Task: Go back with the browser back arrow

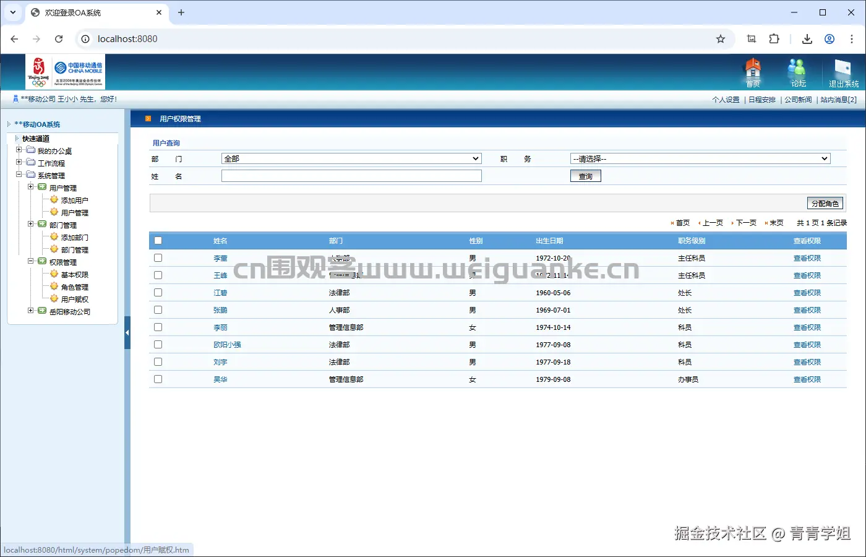Action: (14, 39)
